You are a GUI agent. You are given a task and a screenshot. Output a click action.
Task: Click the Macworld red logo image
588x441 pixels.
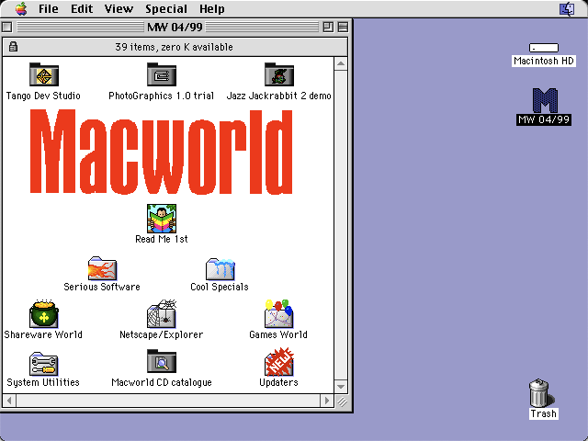tap(161, 152)
